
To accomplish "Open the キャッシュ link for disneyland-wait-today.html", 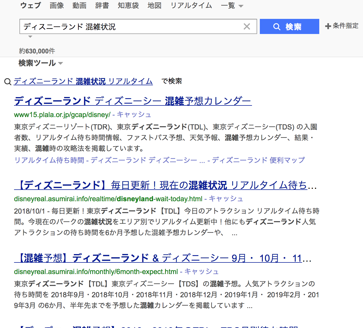I will click(226, 199).
